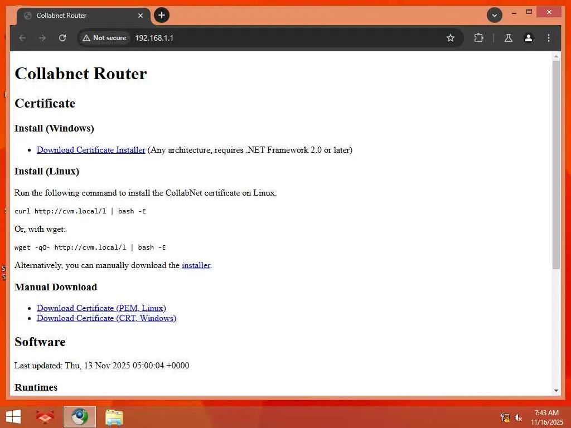Open the Windows Start button

(13, 417)
